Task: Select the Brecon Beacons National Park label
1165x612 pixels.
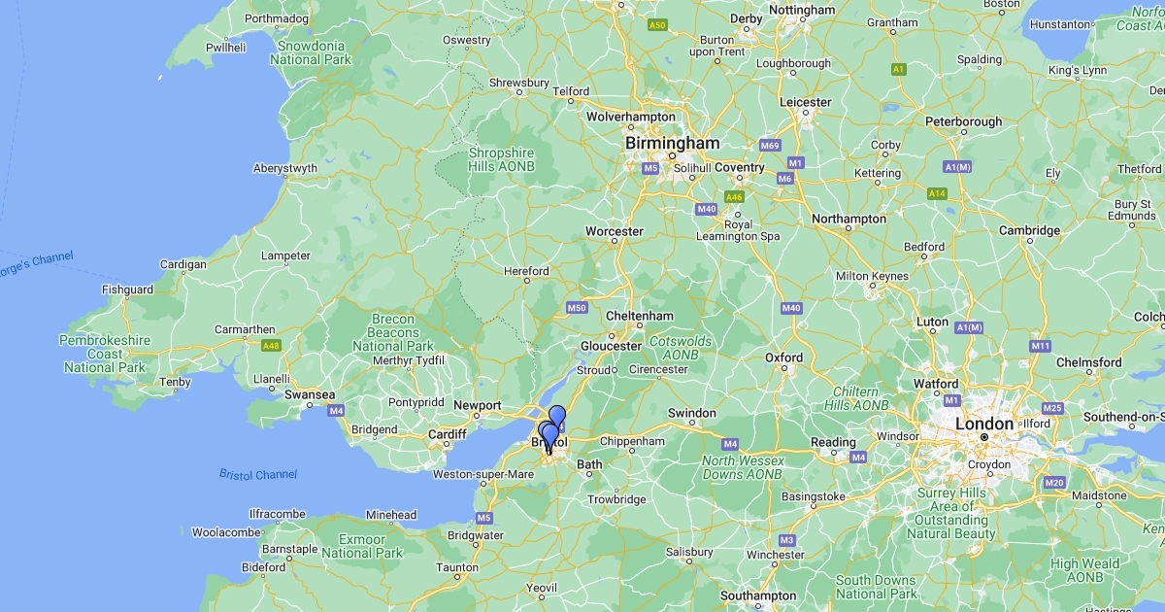Action: (x=393, y=332)
